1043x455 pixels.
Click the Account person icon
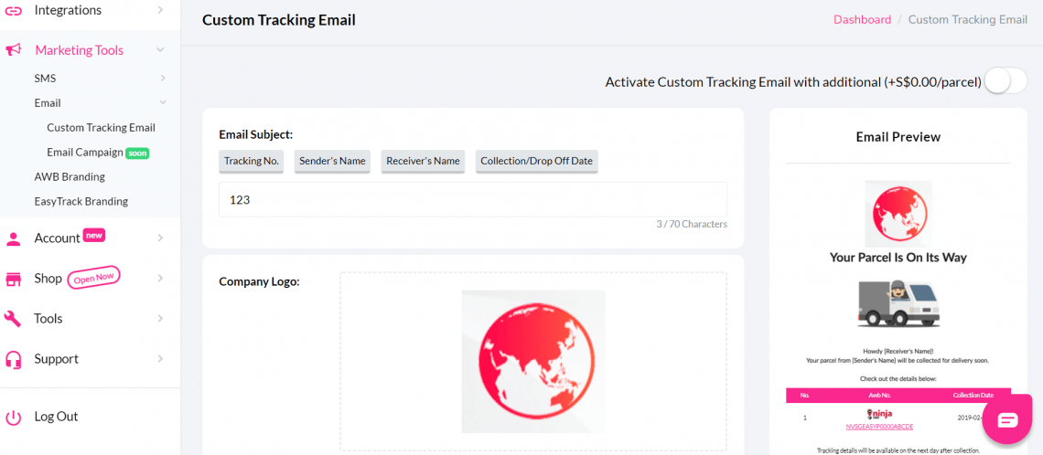pyautogui.click(x=13, y=238)
